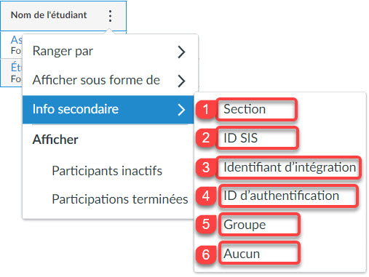
Task: Click the red number 6 badge
Action: tap(206, 254)
